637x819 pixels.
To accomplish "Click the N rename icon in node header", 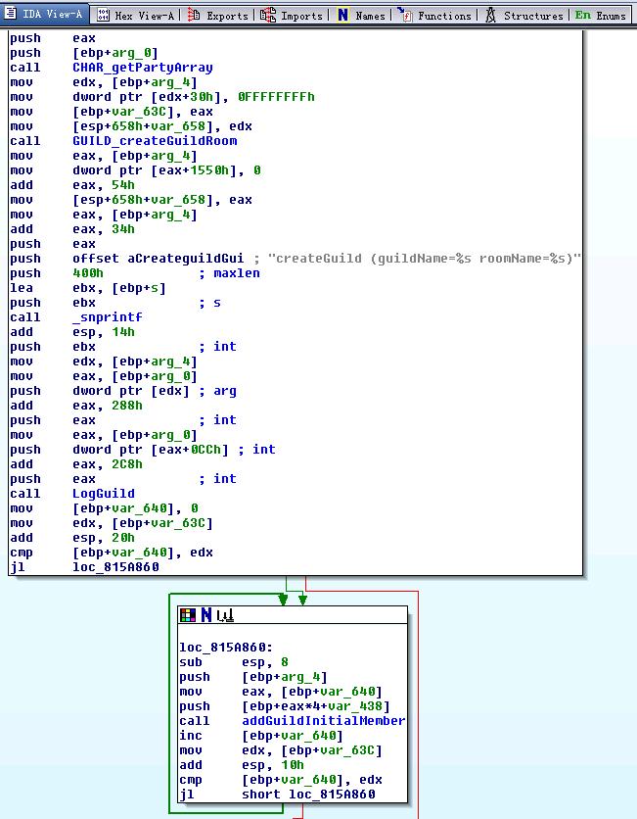I will [205, 615].
